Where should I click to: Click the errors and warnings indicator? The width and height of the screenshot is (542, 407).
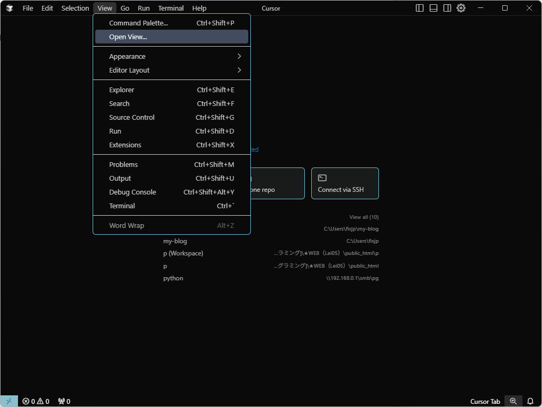click(x=35, y=401)
